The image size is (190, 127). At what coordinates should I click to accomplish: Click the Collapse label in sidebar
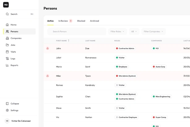tap(15, 103)
